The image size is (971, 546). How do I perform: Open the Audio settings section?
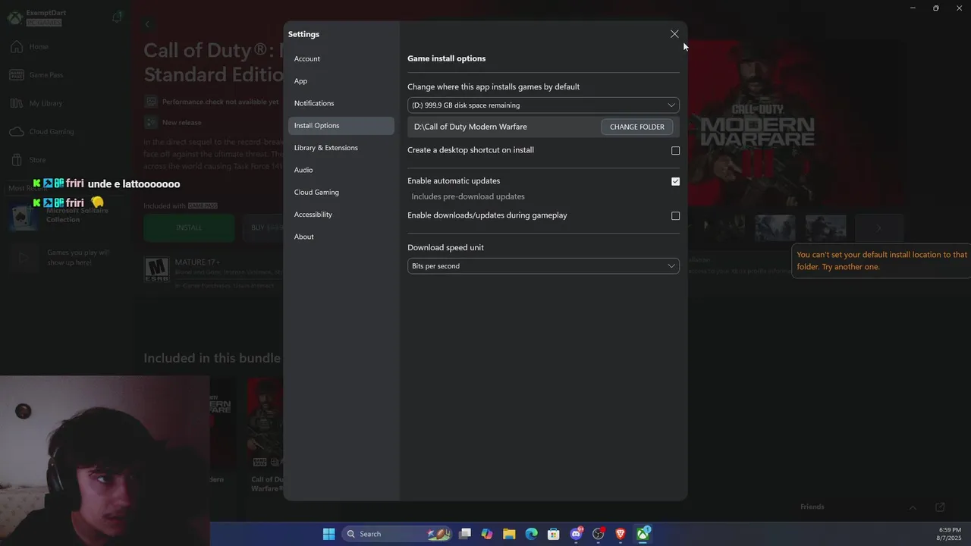point(341,170)
